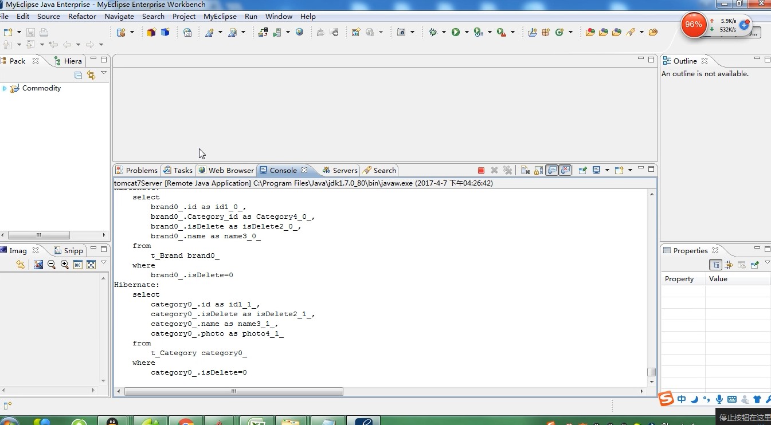Image resolution: width=771 pixels, height=425 pixels.
Task: Click the Deploy MyEclipse J2EE Project icon
Action: pyautogui.click(x=263, y=32)
